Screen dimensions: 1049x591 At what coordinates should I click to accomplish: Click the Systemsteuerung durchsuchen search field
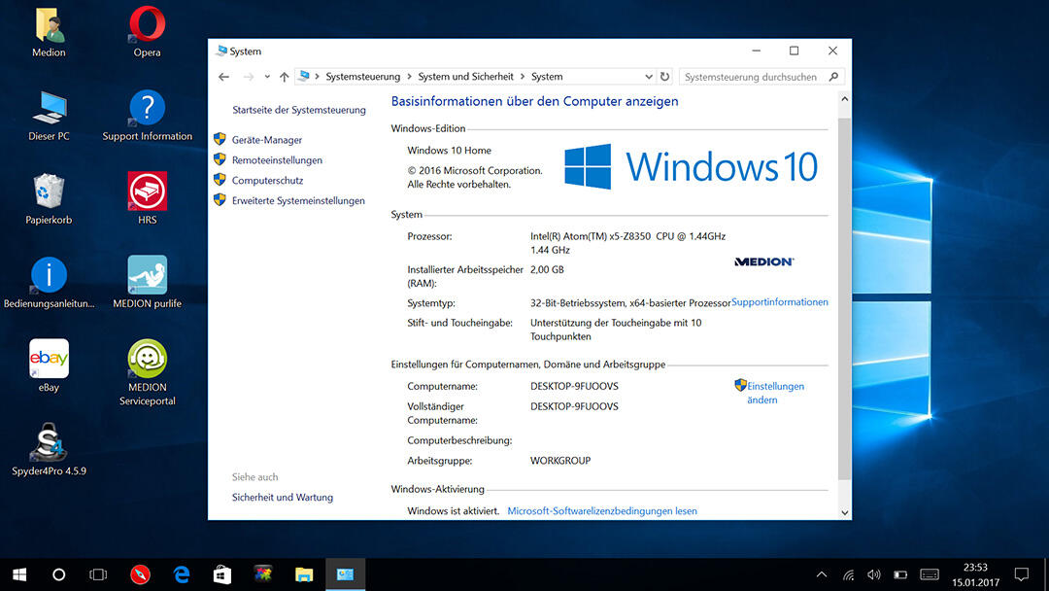click(751, 77)
